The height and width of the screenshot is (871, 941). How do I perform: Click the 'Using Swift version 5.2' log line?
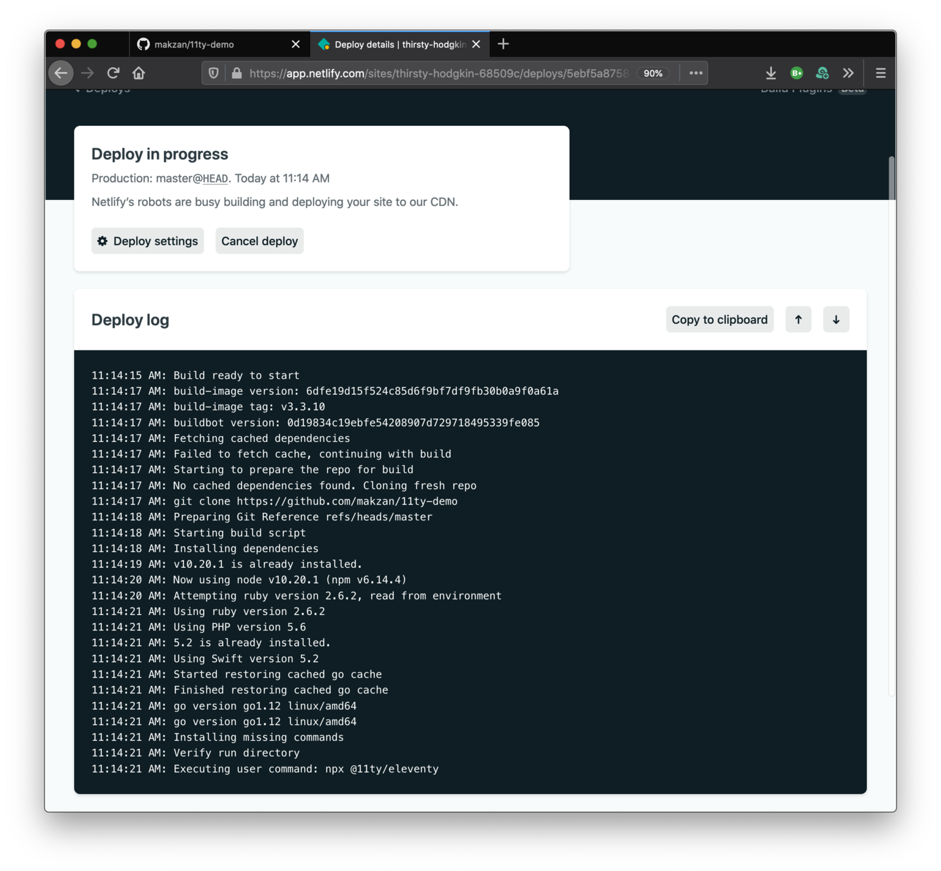pos(205,659)
